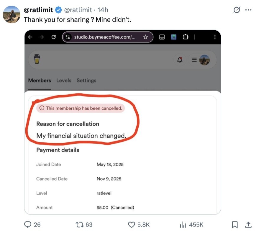Click the reply comment icon

pos(28,224)
